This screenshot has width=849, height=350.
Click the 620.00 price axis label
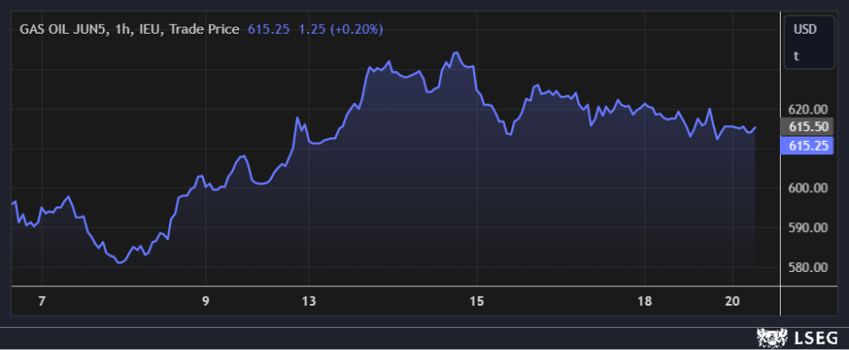(808, 110)
